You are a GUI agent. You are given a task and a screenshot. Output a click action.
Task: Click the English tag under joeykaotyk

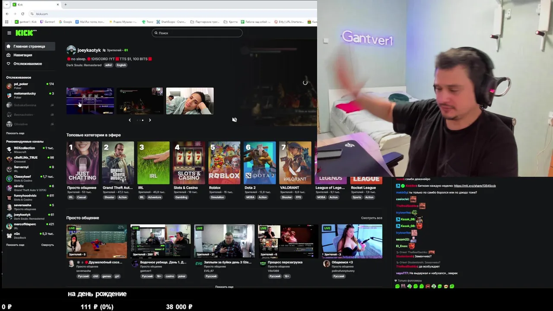121,65
